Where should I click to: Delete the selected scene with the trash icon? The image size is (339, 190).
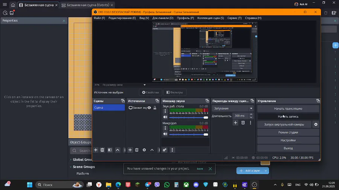coord(102,150)
